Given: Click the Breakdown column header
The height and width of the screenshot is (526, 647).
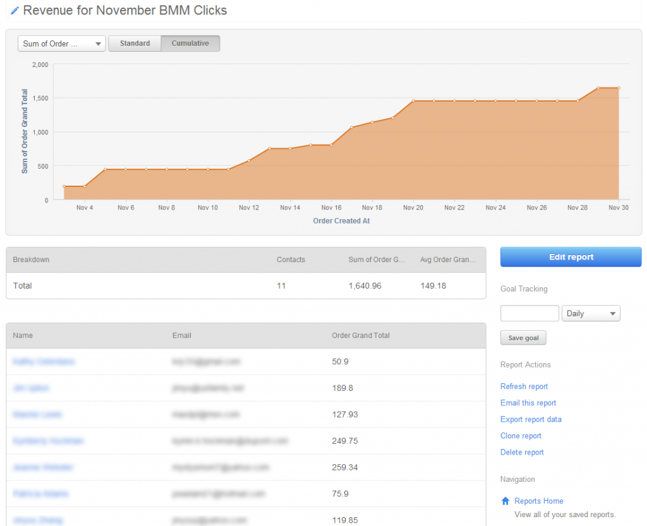Looking at the screenshot, I should 31,260.
